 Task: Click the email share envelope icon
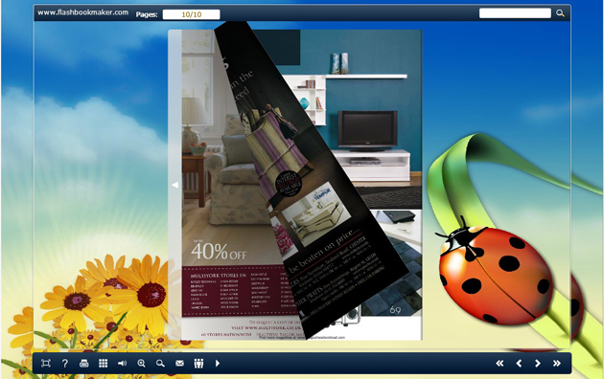(179, 364)
